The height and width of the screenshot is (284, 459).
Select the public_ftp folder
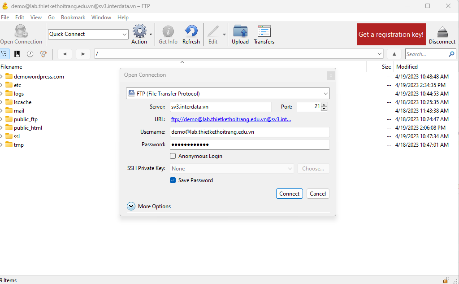(26, 119)
